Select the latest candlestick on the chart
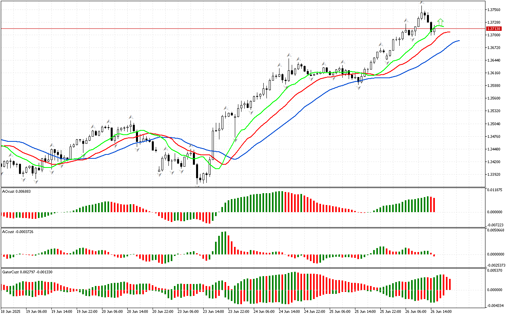The height and width of the screenshot is (316, 506). pos(434,30)
